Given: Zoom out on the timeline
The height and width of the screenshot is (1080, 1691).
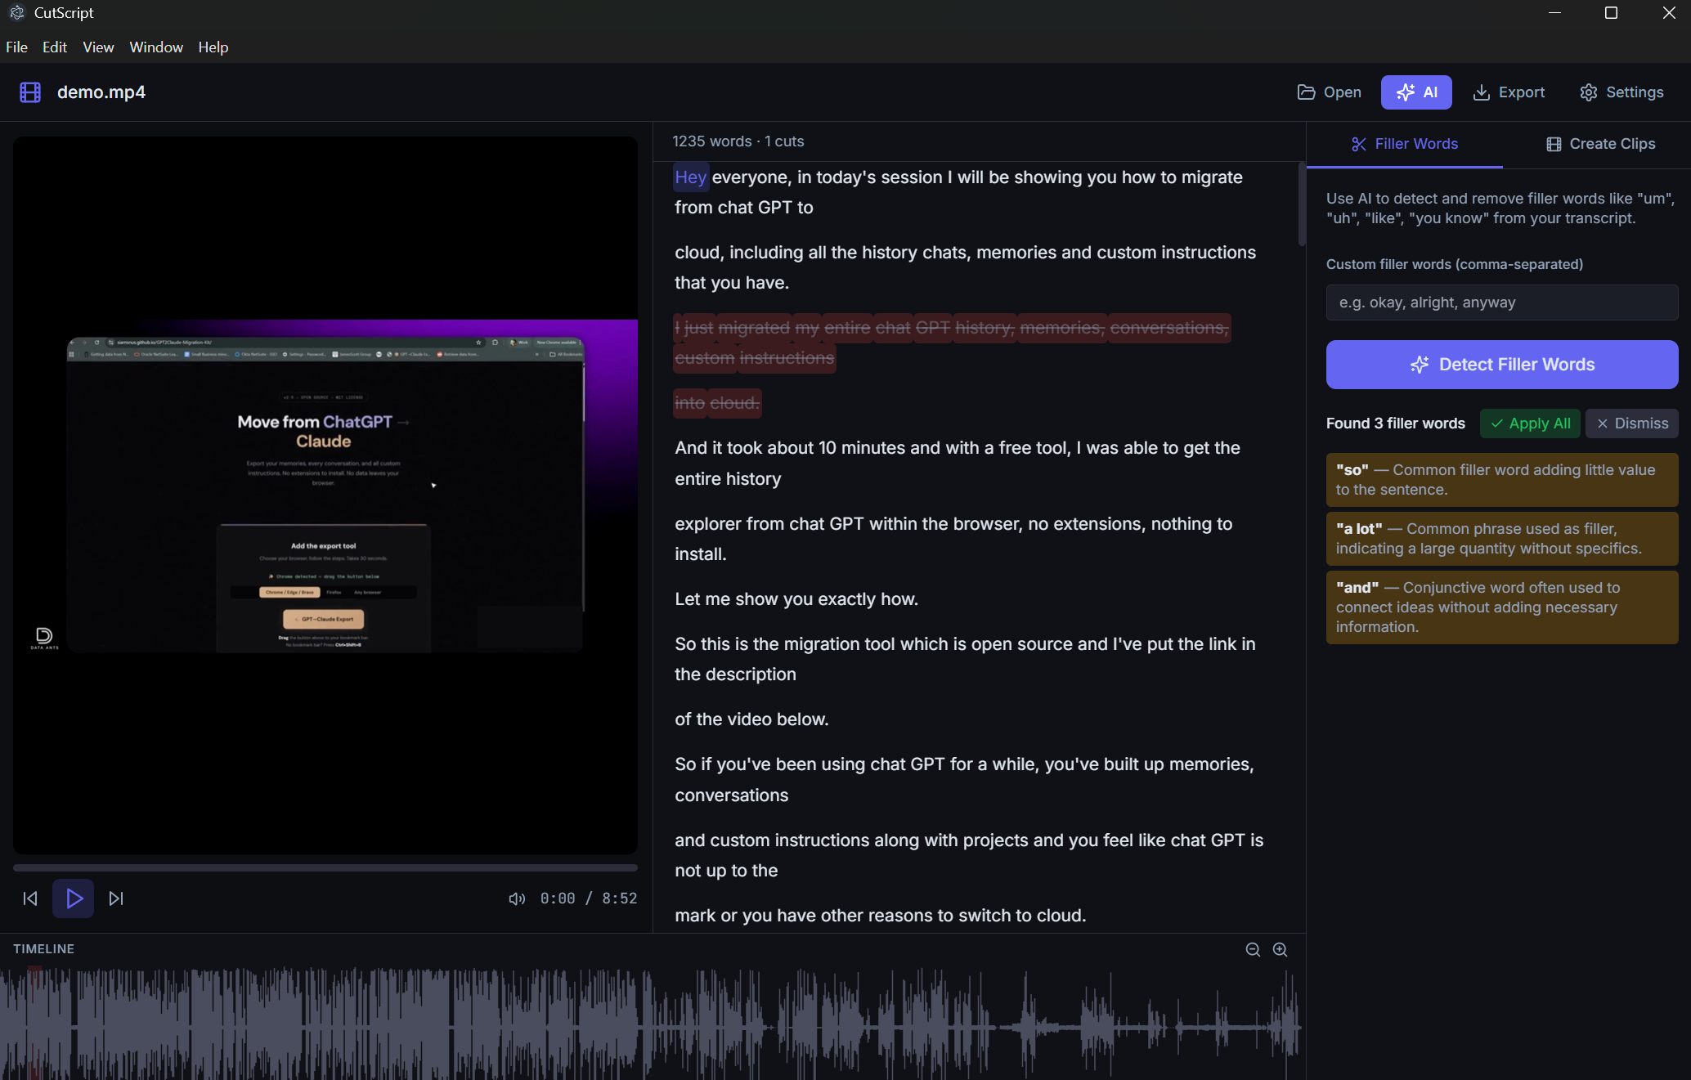Looking at the screenshot, I should tap(1252, 949).
